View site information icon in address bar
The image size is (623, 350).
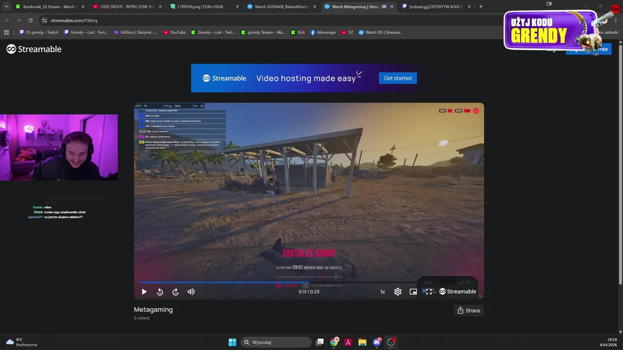[x=44, y=20]
